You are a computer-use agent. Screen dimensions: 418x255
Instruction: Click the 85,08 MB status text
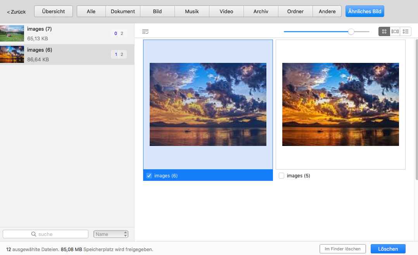71,250
